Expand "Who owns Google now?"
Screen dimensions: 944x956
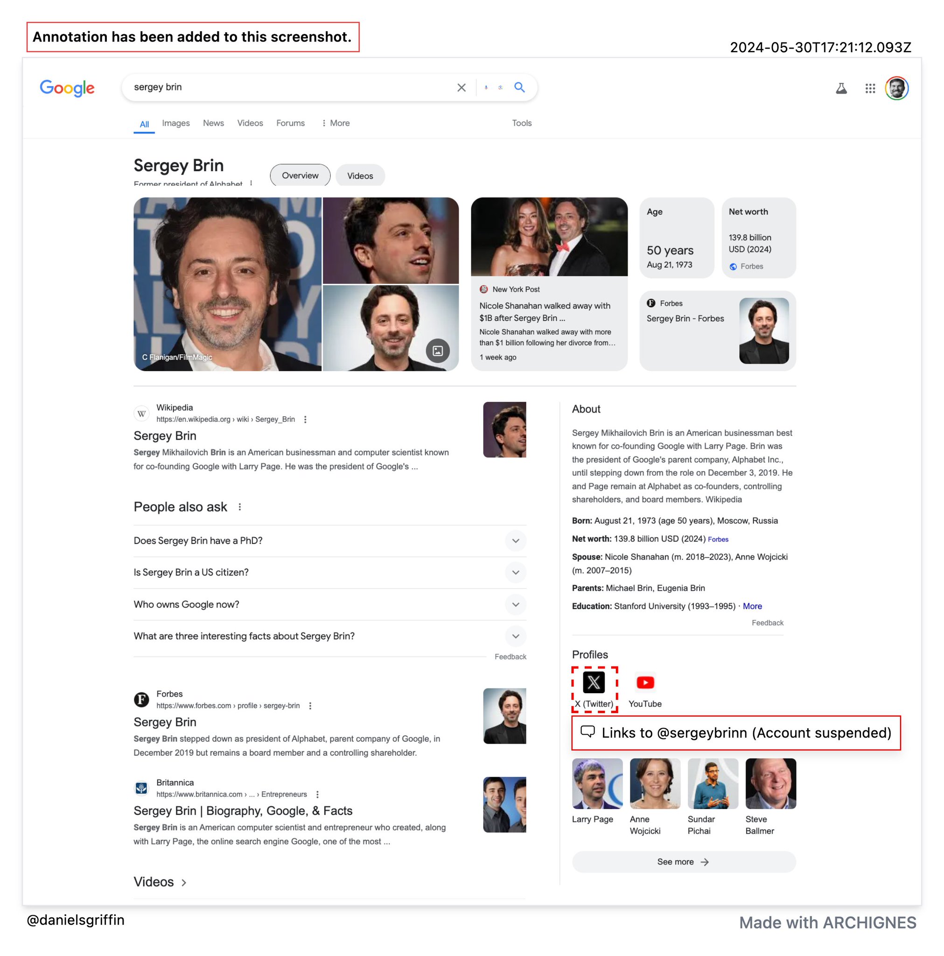(x=329, y=604)
